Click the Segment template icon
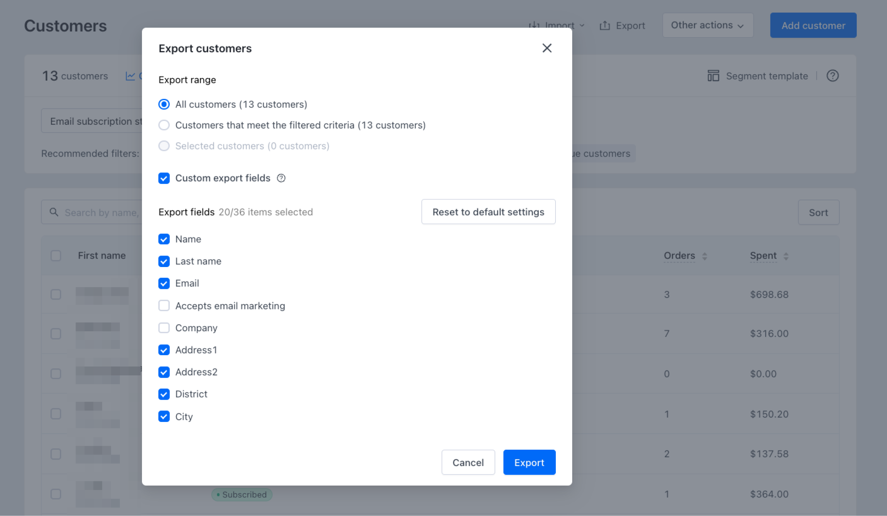The height and width of the screenshot is (516, 887). pos(713,76)
